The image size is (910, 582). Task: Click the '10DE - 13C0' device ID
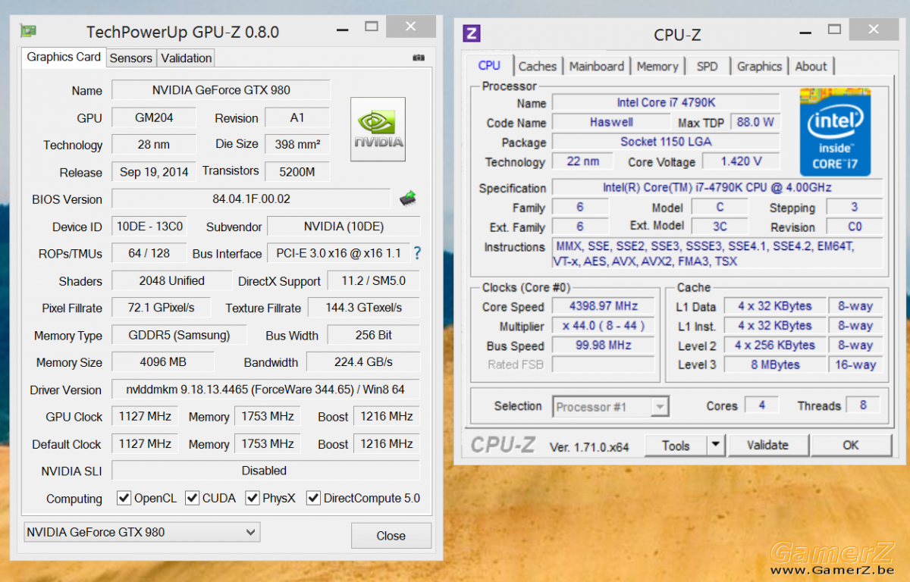(x=149, y=226)
